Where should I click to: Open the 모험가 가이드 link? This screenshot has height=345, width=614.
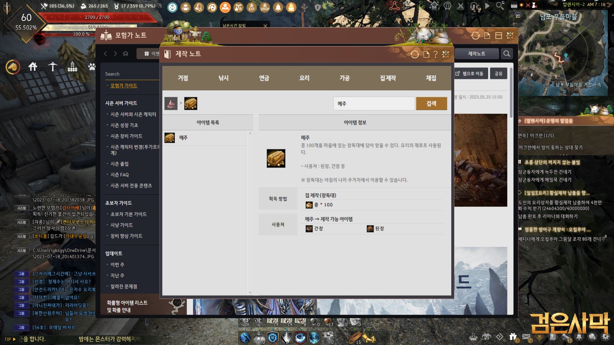(124, 85)
